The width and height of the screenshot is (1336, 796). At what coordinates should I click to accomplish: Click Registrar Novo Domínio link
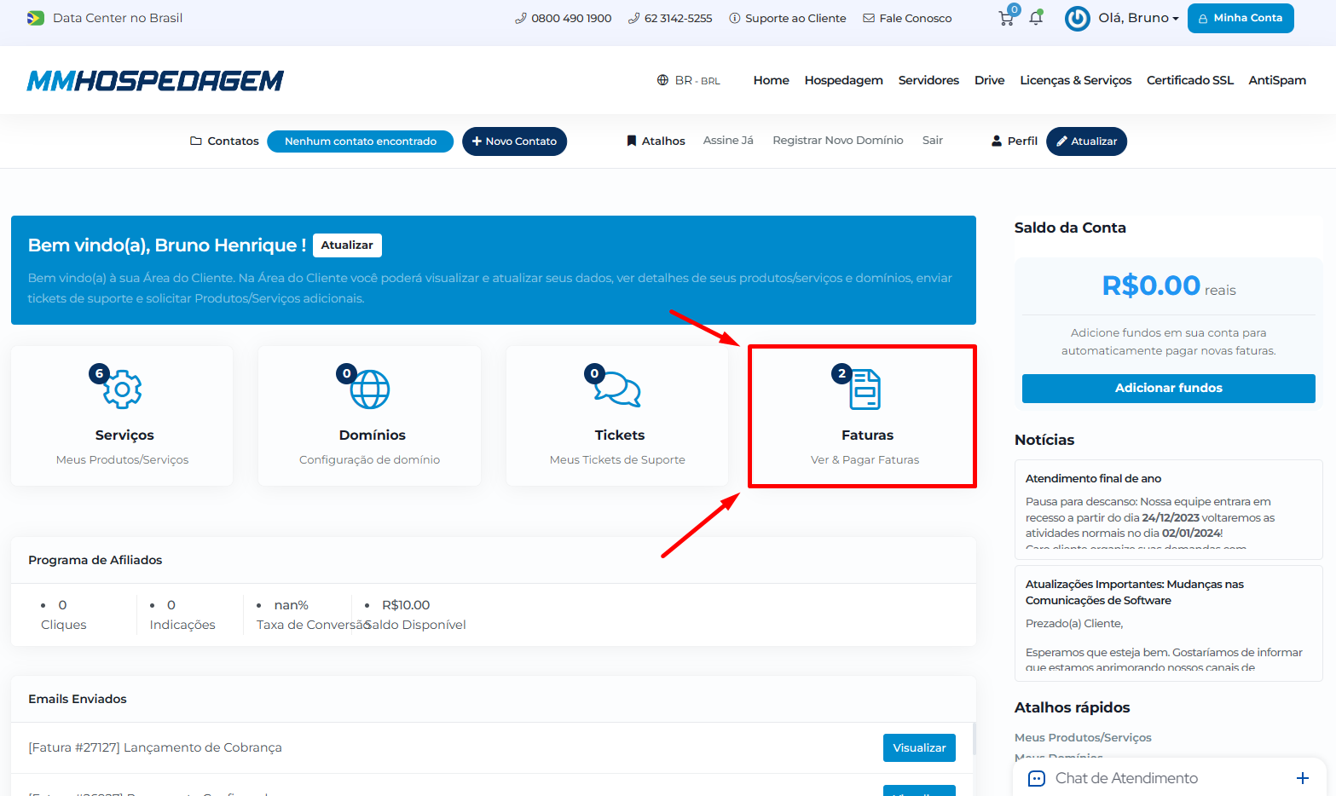837,141
